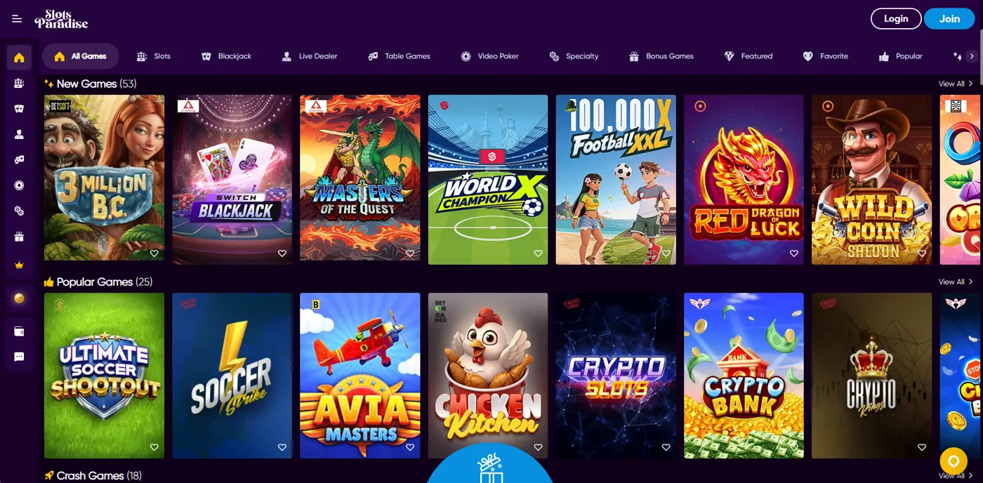983x483 pixels.
Task: Open the Crypto Bank thumbnail
Action: tap(744, 376)
